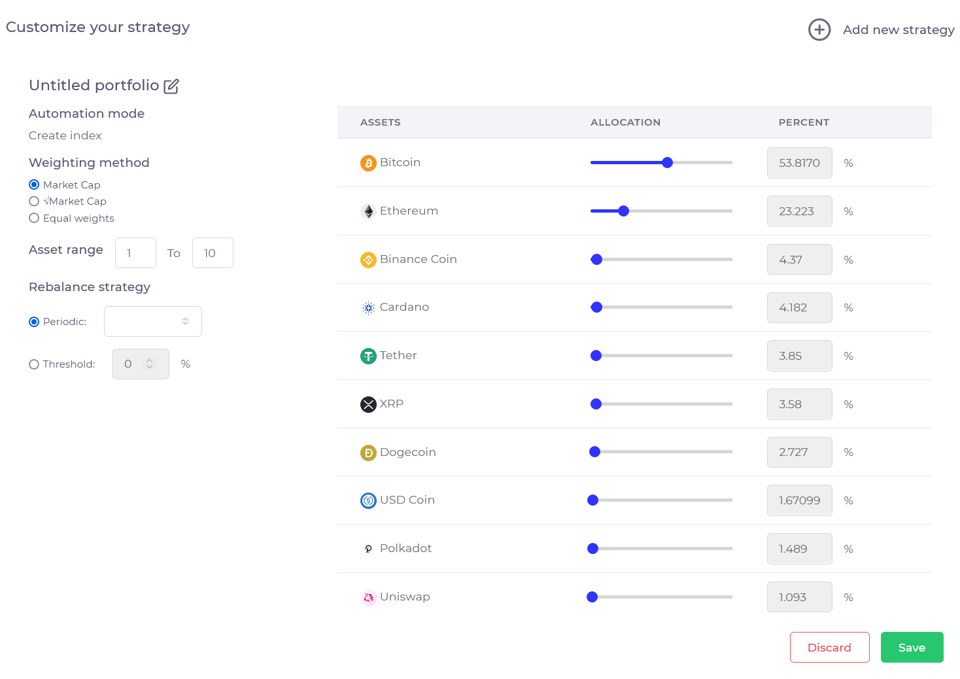This screenshot has width=960, height=679.
Task: Choose Equal weights radio option
Action: point(34,218)
